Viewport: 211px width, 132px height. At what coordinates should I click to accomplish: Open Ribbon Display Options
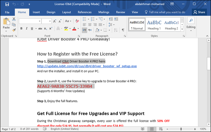172,4
